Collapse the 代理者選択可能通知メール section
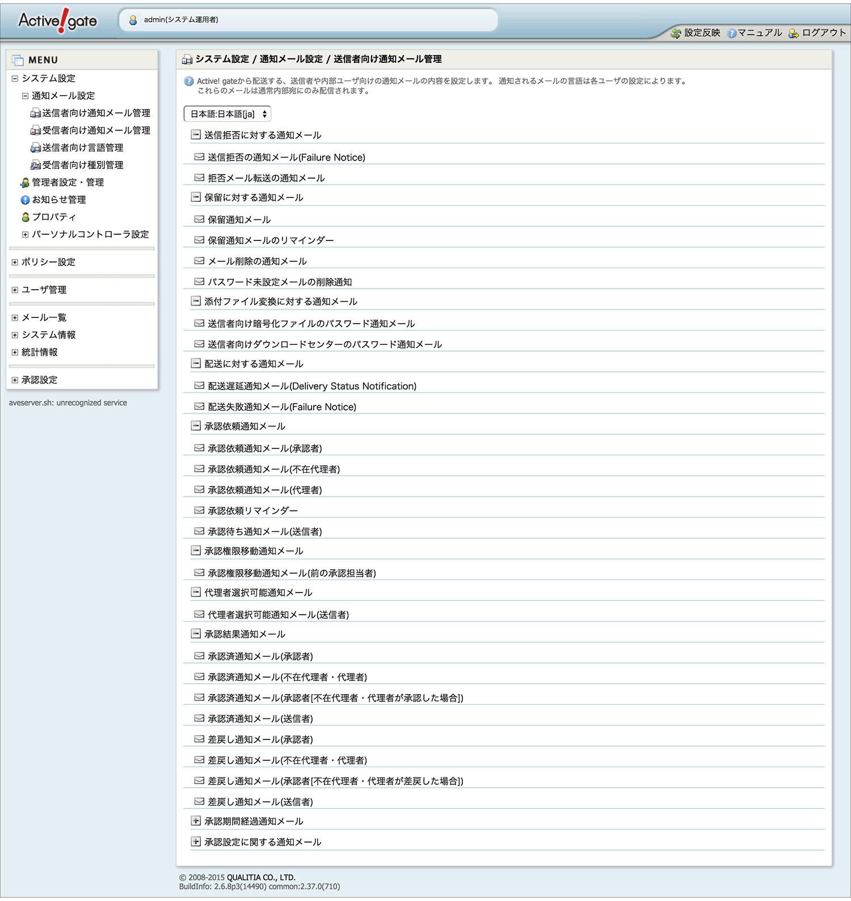Viewport: 851px width, 901px height. (196, 592)
